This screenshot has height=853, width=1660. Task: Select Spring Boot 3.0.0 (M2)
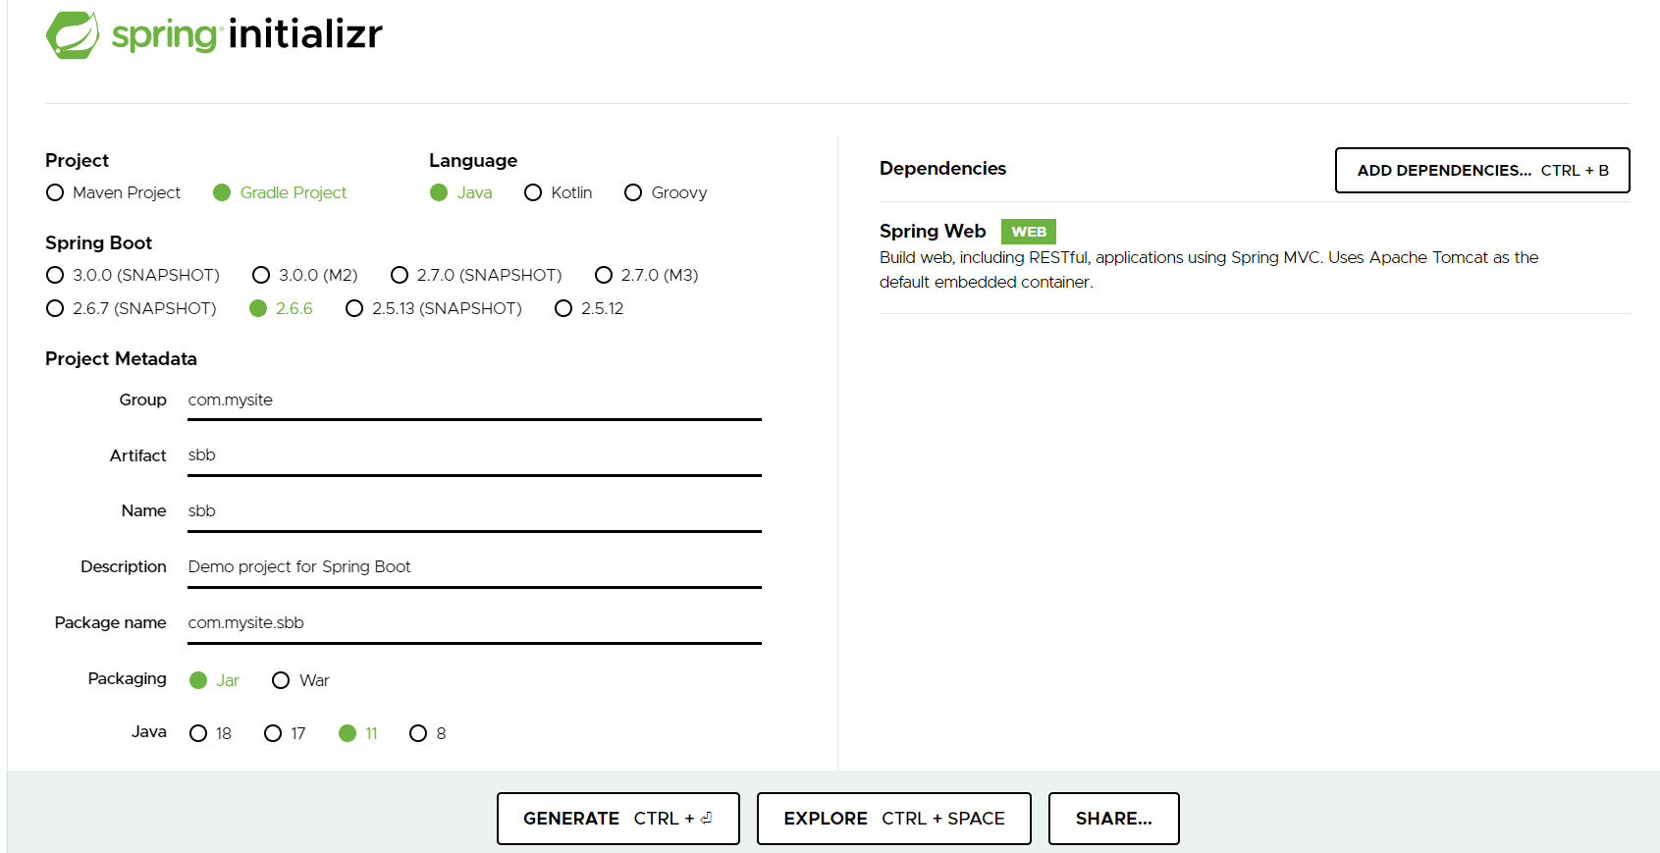(304, 275)
